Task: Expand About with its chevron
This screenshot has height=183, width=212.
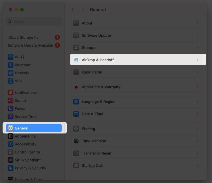Action: (197, 23)
